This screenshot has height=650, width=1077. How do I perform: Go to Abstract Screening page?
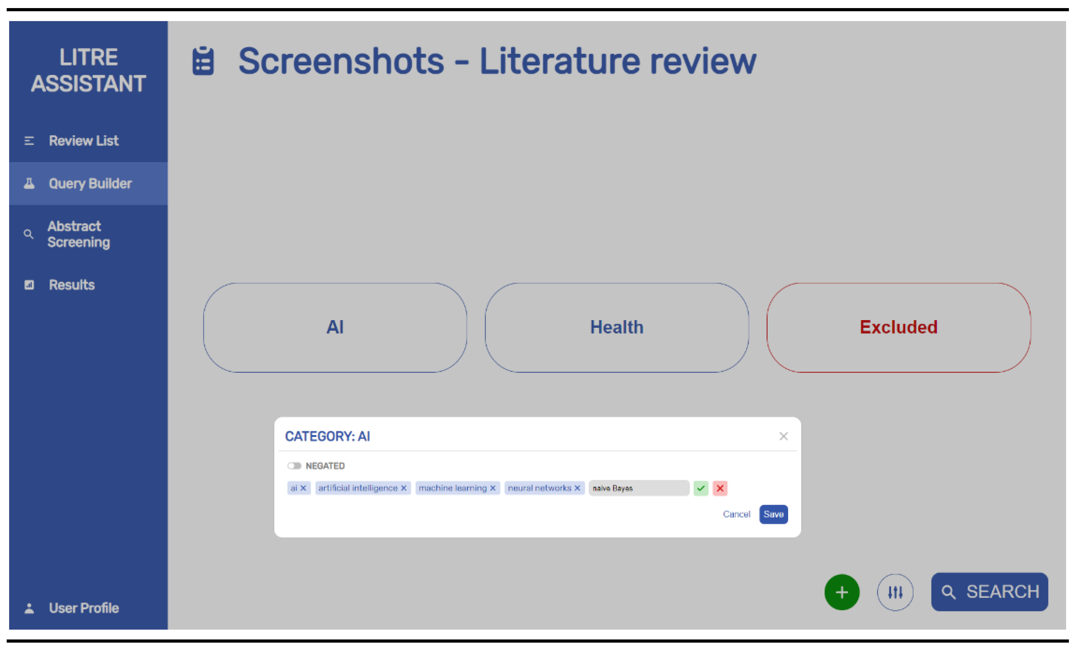[79, 234]
